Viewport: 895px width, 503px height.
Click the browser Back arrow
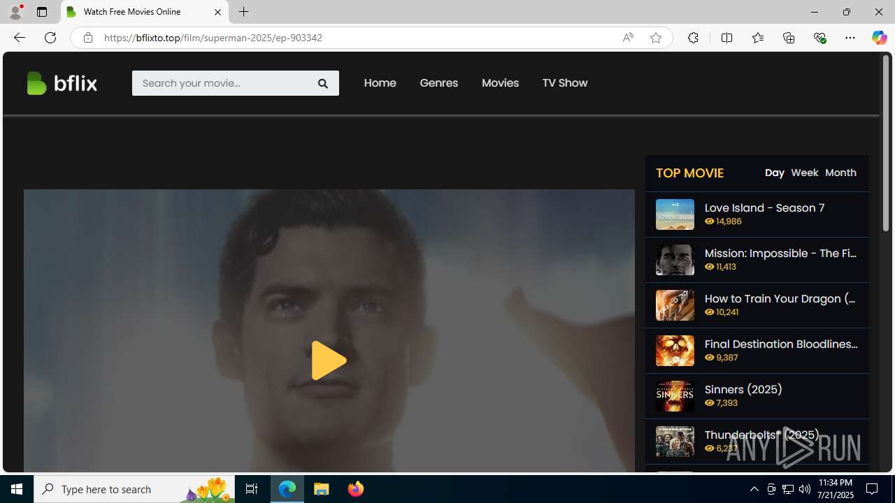(19, 38)
